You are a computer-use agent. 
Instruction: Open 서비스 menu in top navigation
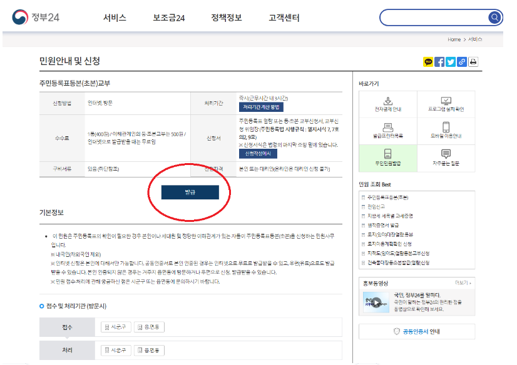[x=115, y=17]
